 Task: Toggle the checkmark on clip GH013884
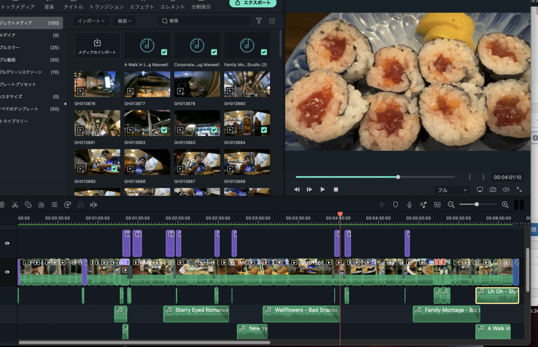click(264, 130)
